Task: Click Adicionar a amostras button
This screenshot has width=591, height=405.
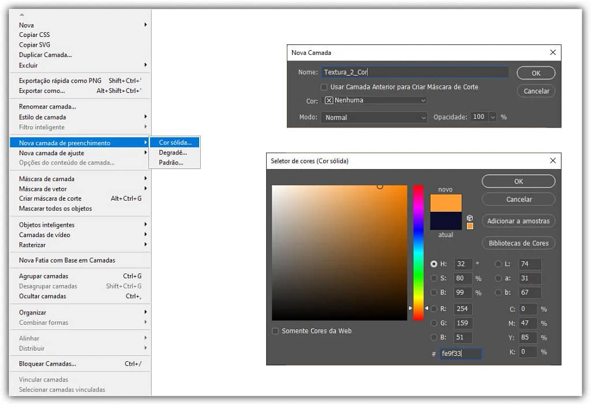Action: pos(518,221)
